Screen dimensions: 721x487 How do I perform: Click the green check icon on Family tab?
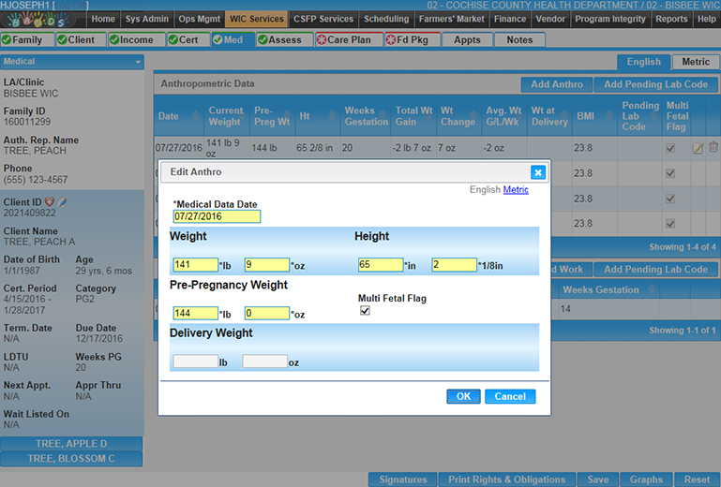[x=8, y=40]
